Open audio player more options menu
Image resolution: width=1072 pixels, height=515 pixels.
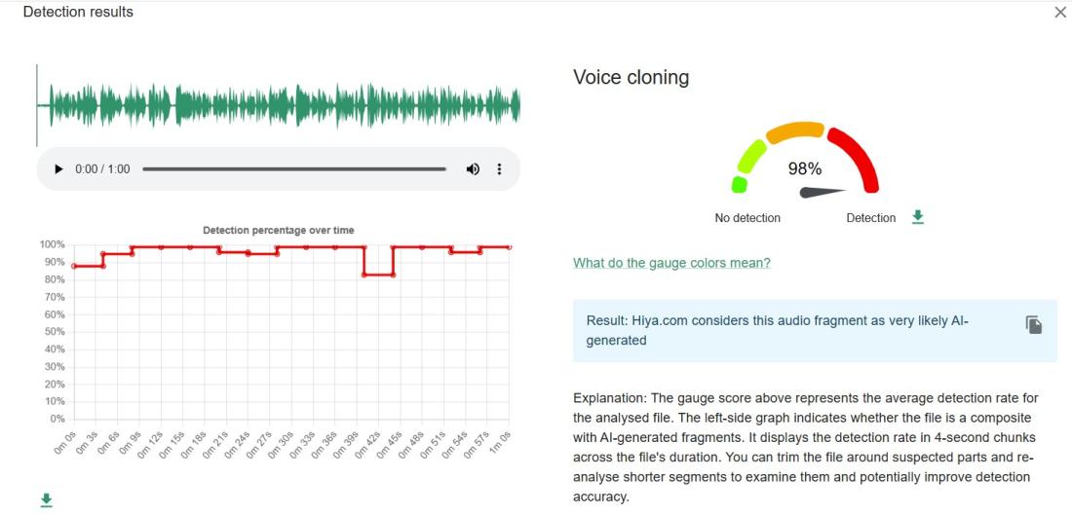[x=500, y=169]
